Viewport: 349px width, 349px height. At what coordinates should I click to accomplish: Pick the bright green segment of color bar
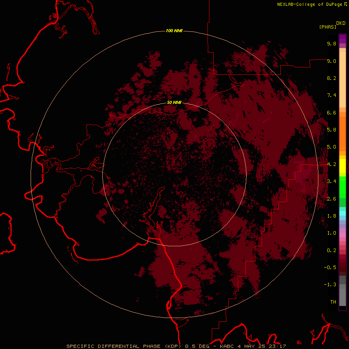click(342, 187)
